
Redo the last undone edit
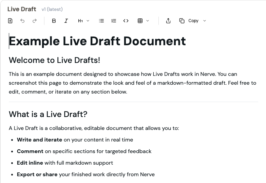(x=35, y=21)
